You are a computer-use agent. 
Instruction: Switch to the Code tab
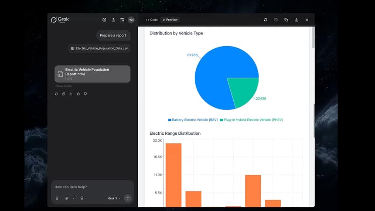point(152,20)
